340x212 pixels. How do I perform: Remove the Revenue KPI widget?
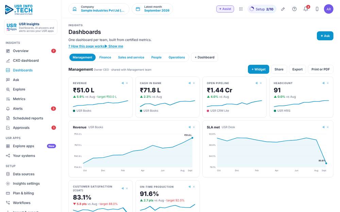127,83
